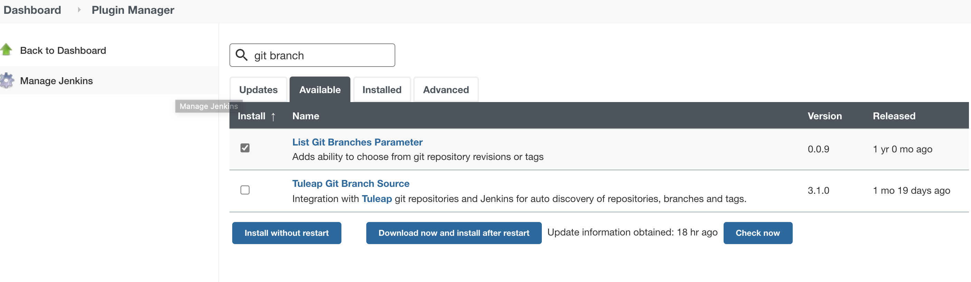Viewport: 971px width, 282px height.
Task: Sort plugins by the Name column header
Action: [x=305, y=116]
